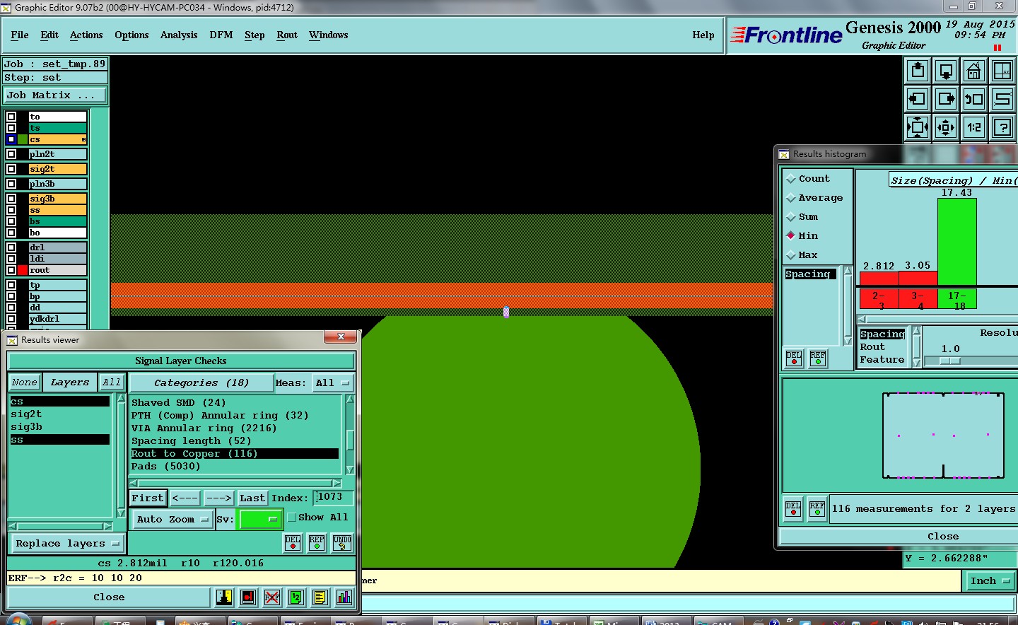Toggle display box of layer sig2t
This screenshot has width=1018, height=625.
[x=11, y=169]
